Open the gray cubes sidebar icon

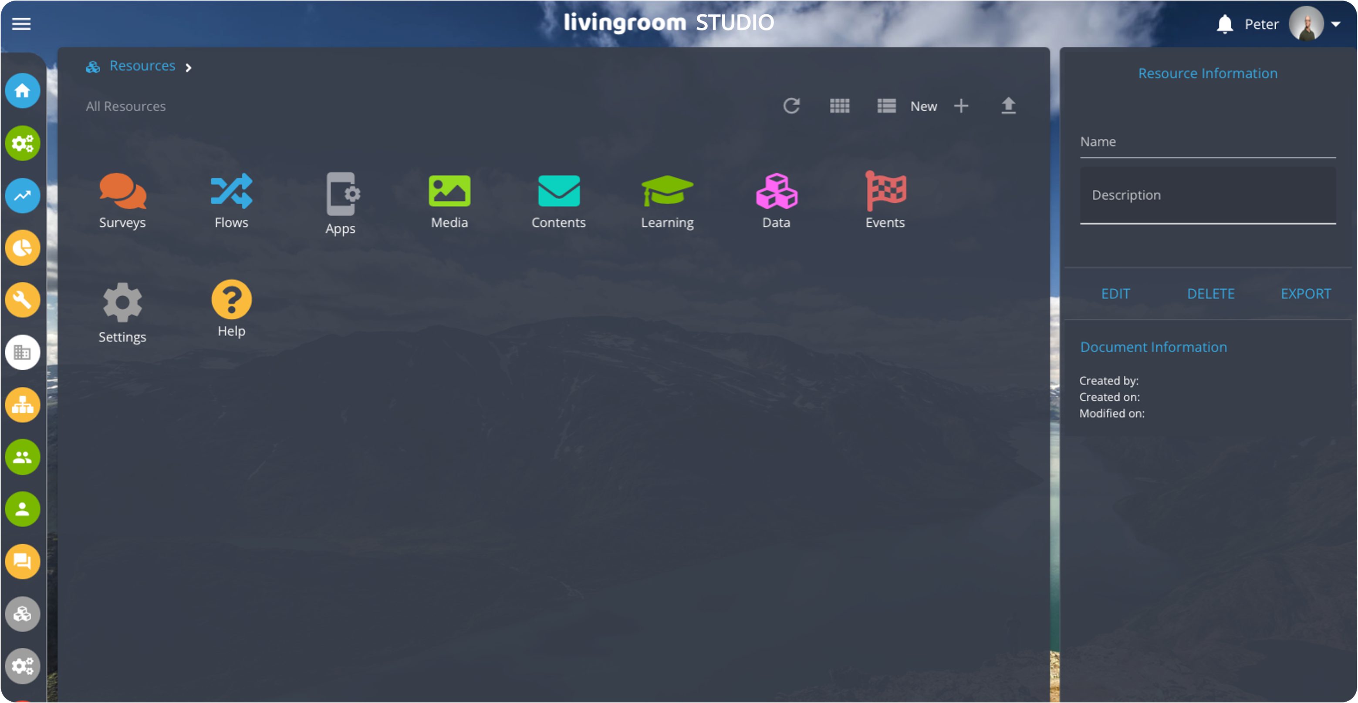coord(23,614)
